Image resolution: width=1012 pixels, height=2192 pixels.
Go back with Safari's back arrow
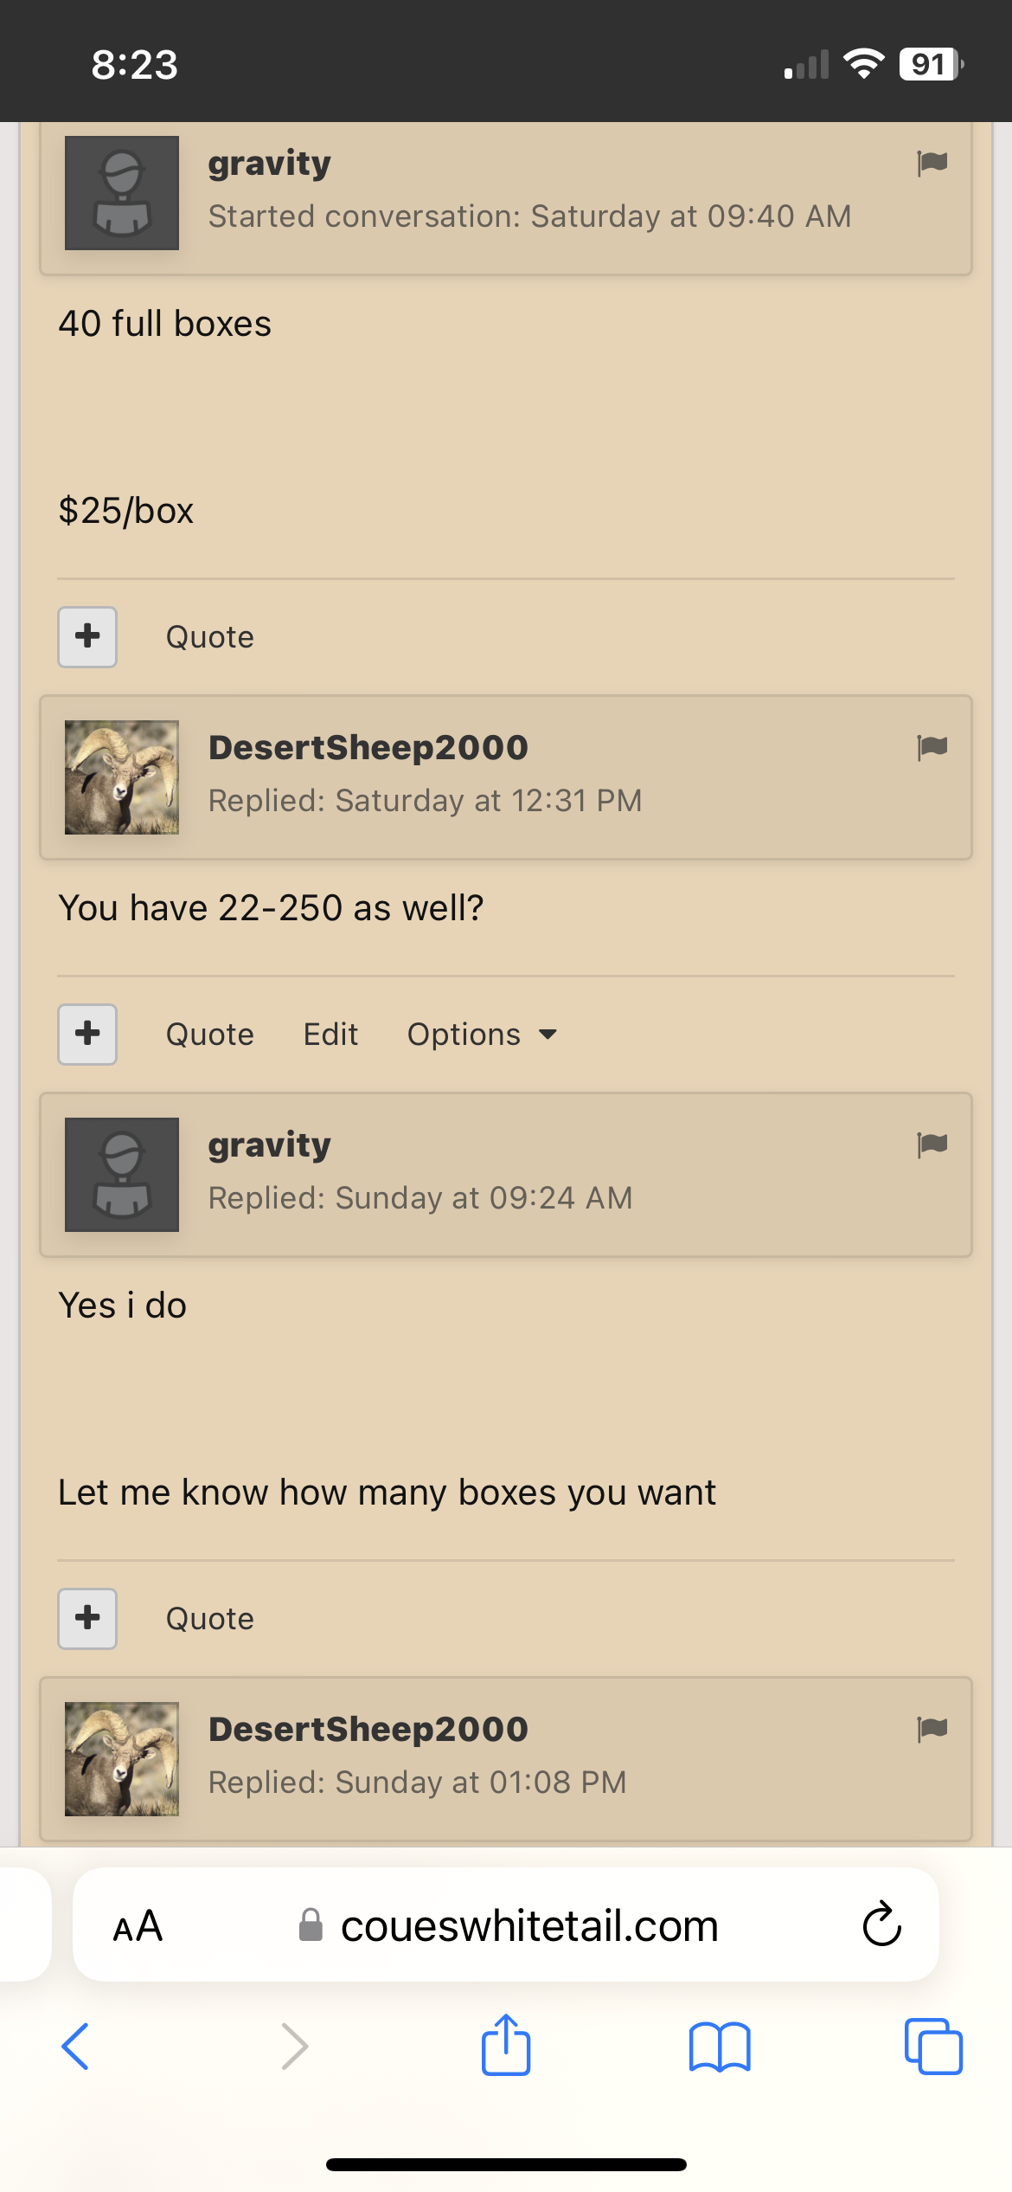pos(75,2047)
